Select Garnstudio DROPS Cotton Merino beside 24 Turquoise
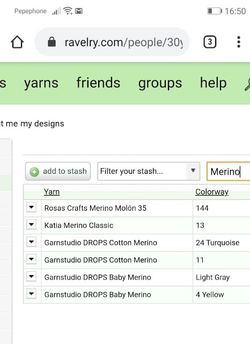This screenshot has width=250, height=344. coord(101,242)
